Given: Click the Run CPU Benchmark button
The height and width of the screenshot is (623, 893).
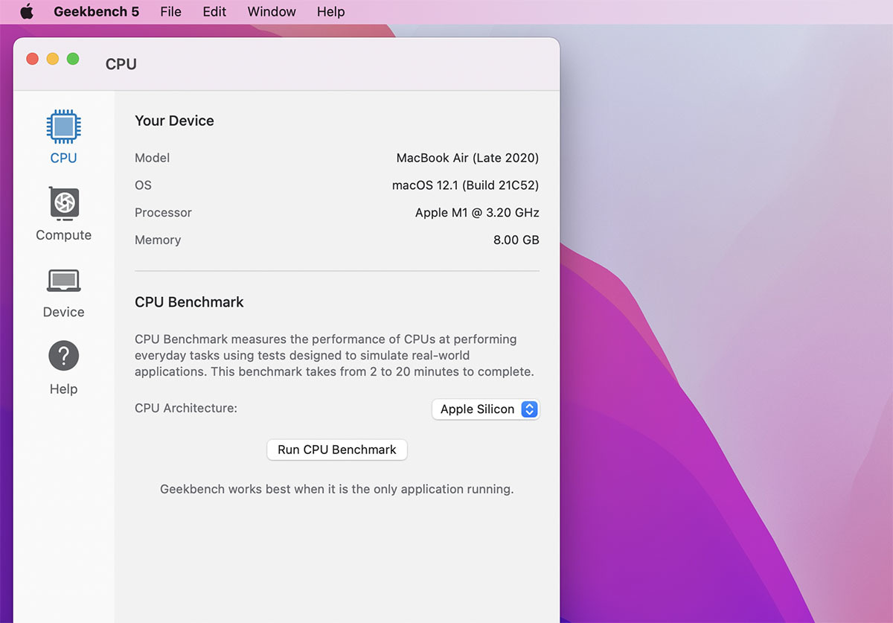Looking at the screenshot, I should (x=337, y=450).
